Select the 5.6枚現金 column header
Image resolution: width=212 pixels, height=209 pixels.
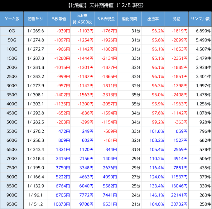click(x=106, y=19)
